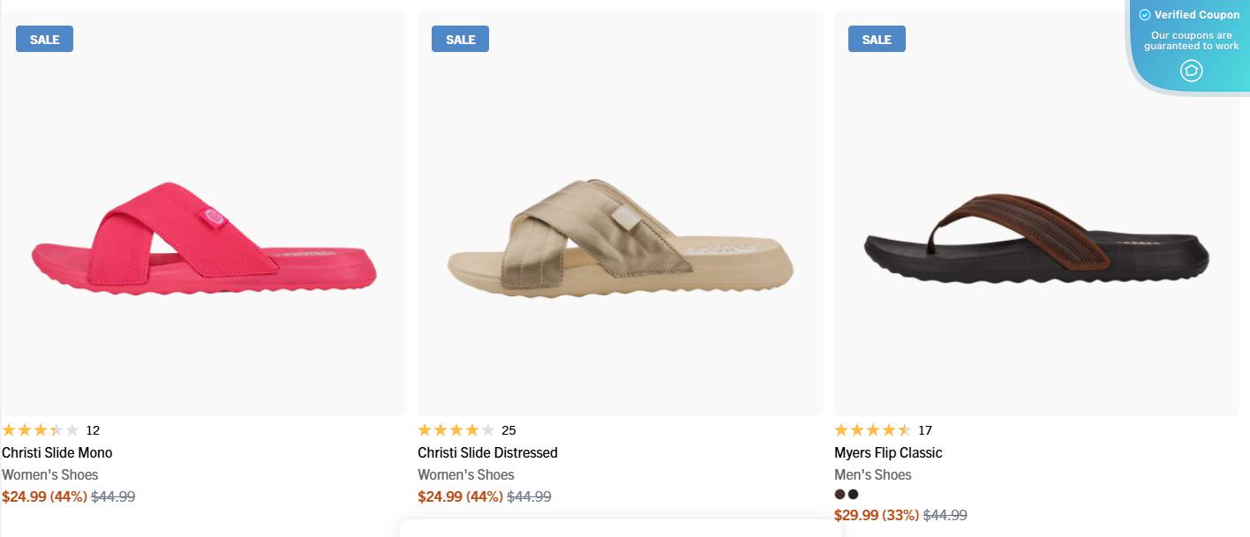Image resolution: width=1250 pixels, height=537 pixels.
Task: Click the Women's Shoes label under Christi Slide Mono
Action: tap(49, 474)
